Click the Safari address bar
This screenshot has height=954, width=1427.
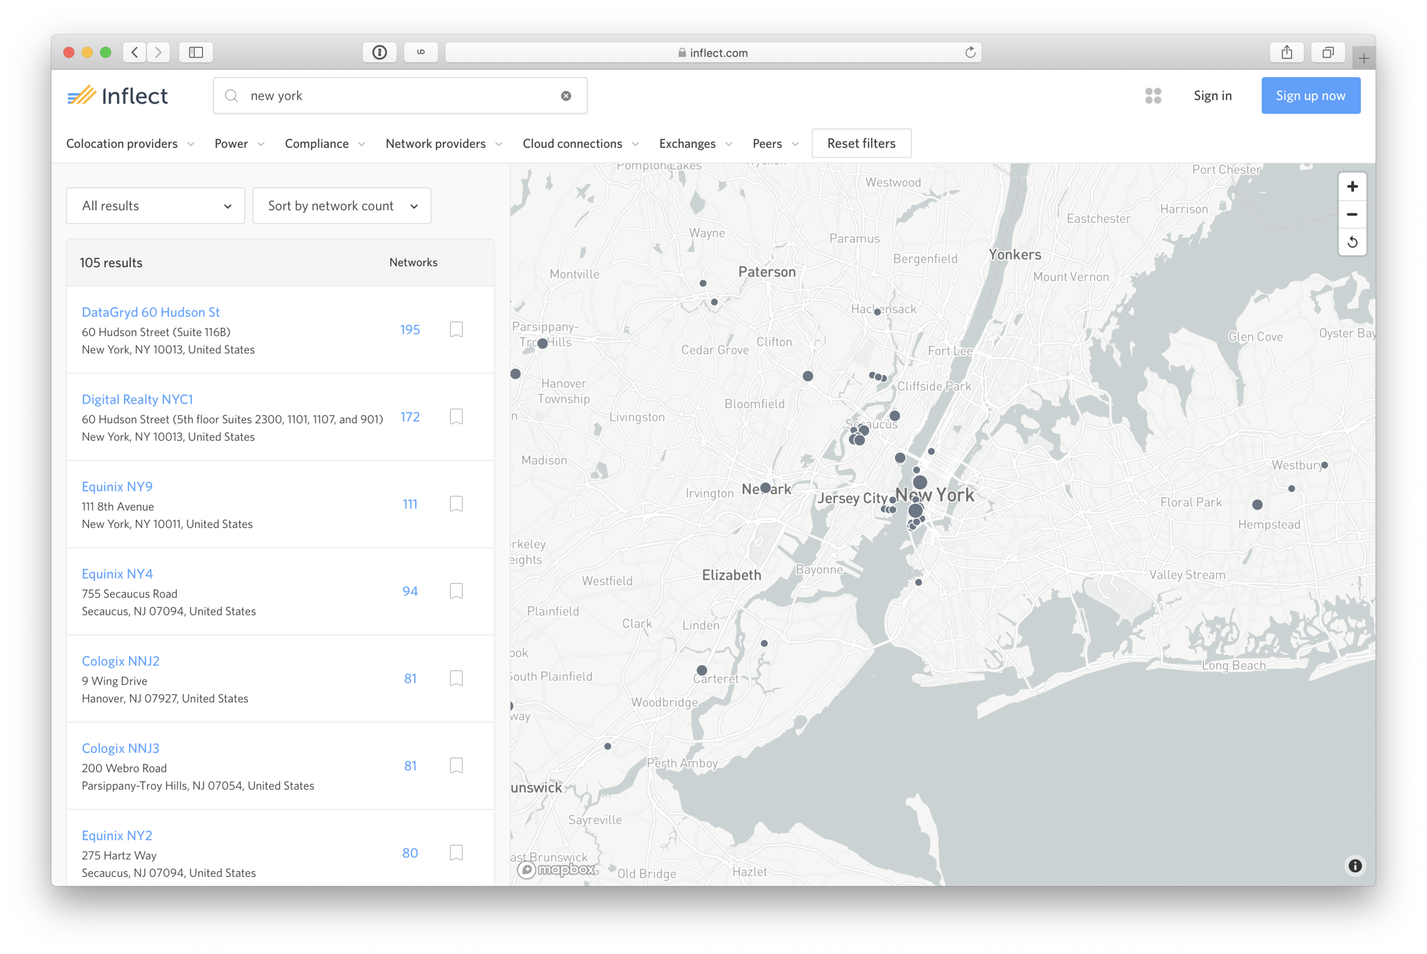pos(713,53)
